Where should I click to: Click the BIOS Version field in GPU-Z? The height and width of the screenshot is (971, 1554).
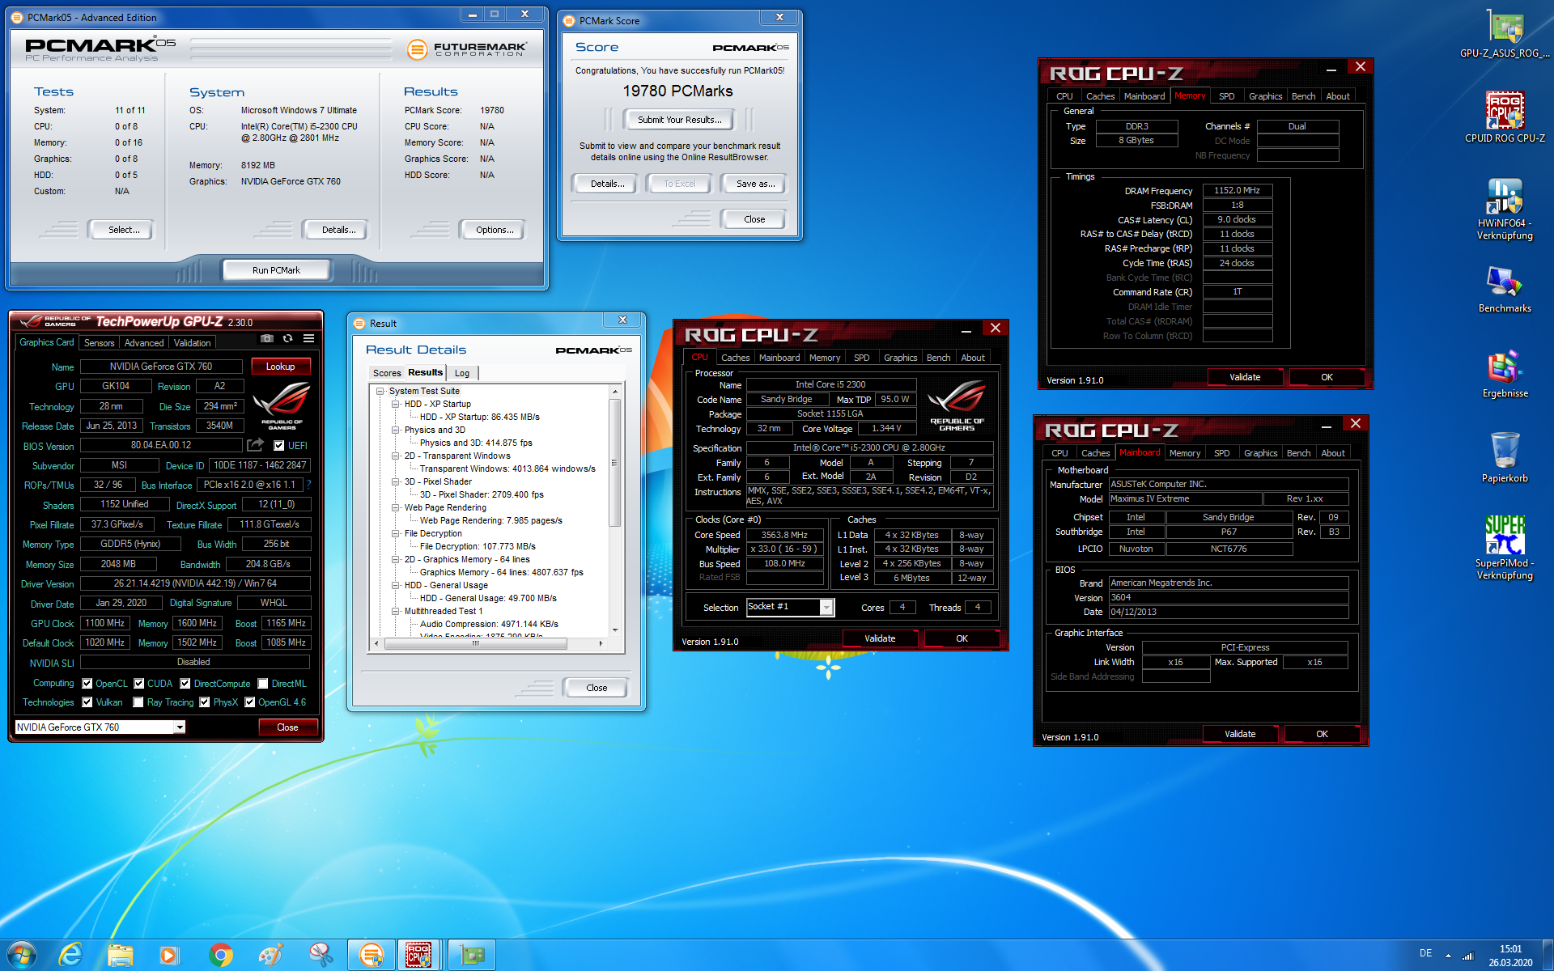(161, 445)
